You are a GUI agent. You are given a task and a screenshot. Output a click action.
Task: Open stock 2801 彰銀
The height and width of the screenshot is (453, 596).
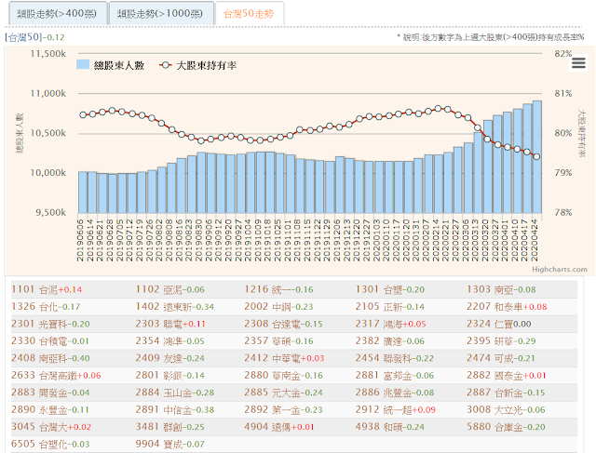click(x=158, y=376)
